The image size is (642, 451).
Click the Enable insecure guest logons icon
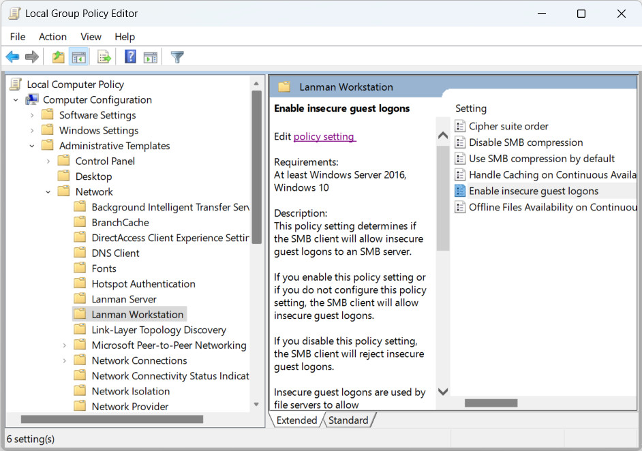coord(460,191)
